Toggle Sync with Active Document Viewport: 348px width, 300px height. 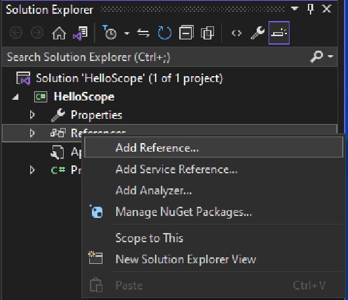pos(143,33)
